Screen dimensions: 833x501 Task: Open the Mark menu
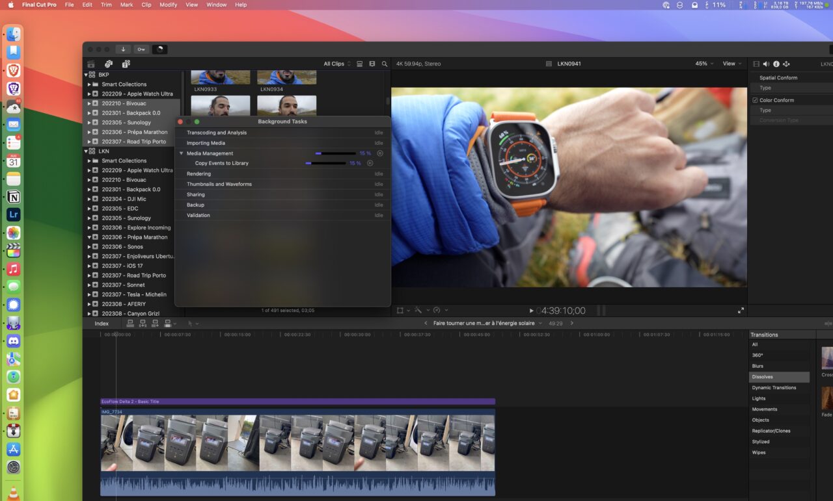point(126,5)
